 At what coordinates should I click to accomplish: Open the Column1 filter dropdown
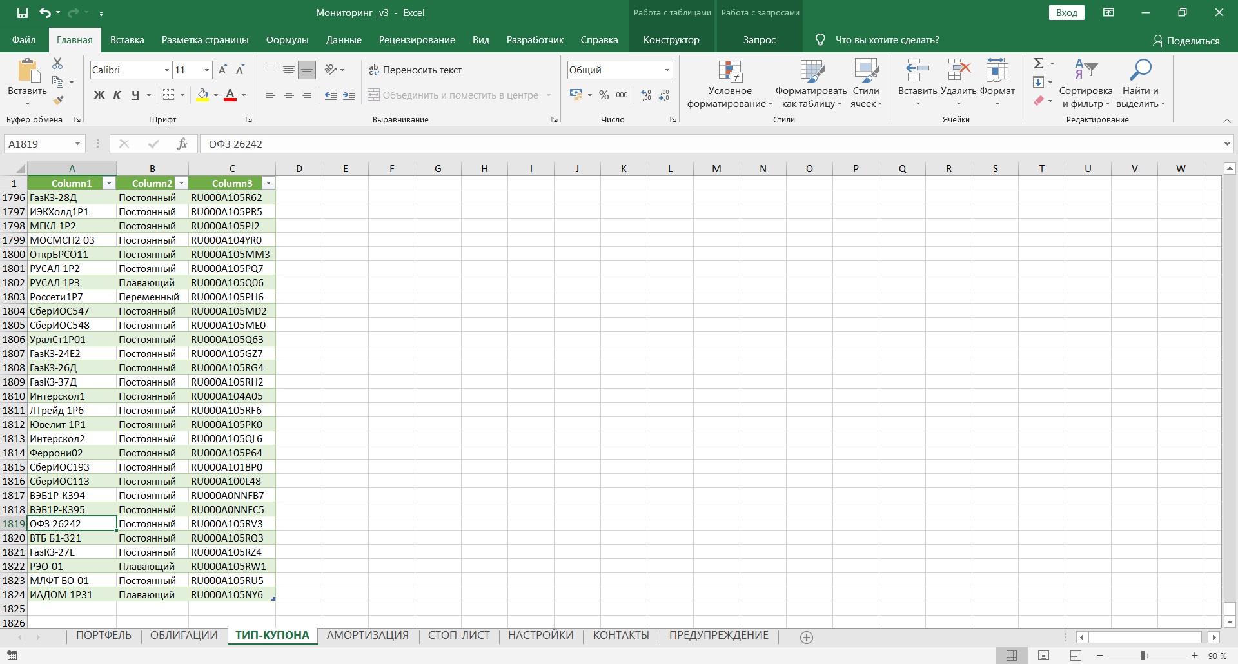click(x=109, y=183)
